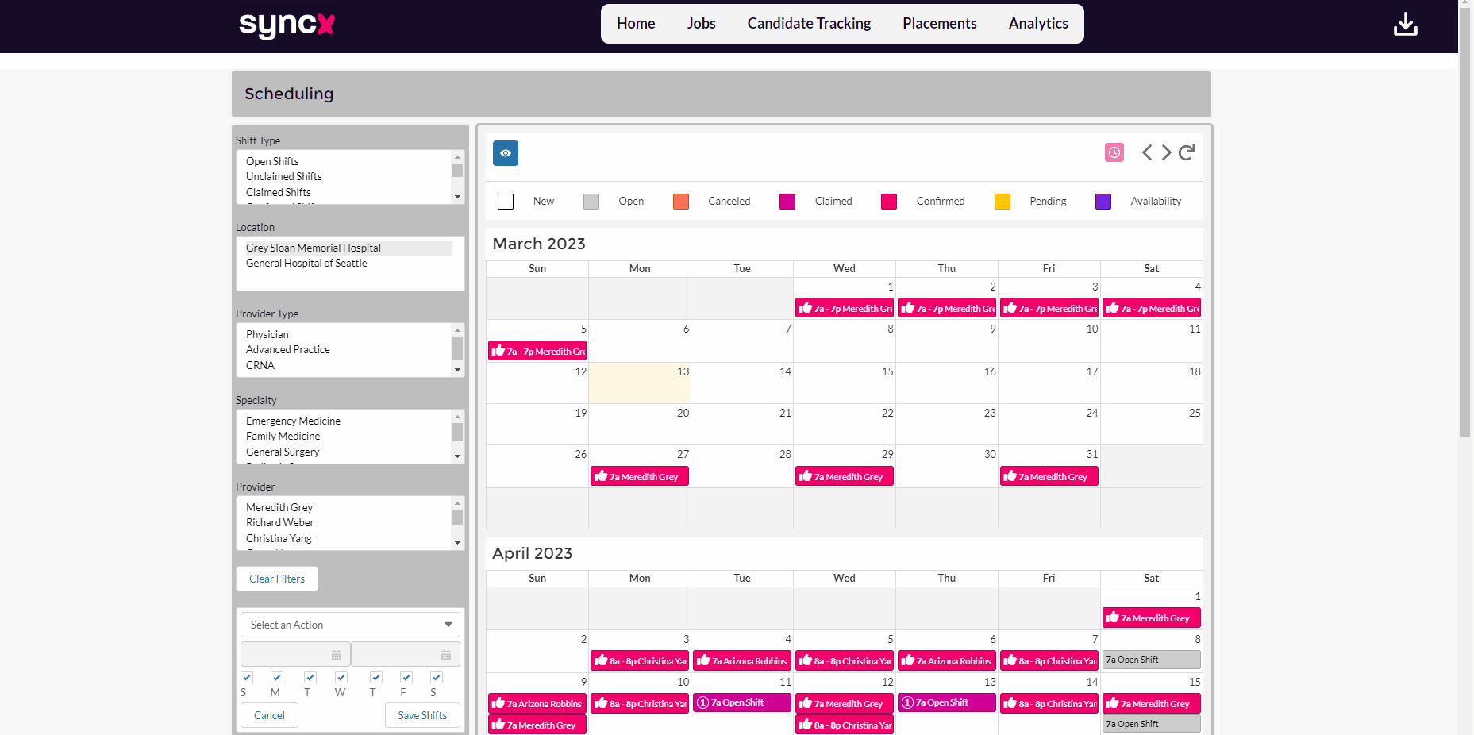The image size is (1474, 735).
Task: Uncheck the Wednesday checkbox in shift days
Action: point(341,677)
